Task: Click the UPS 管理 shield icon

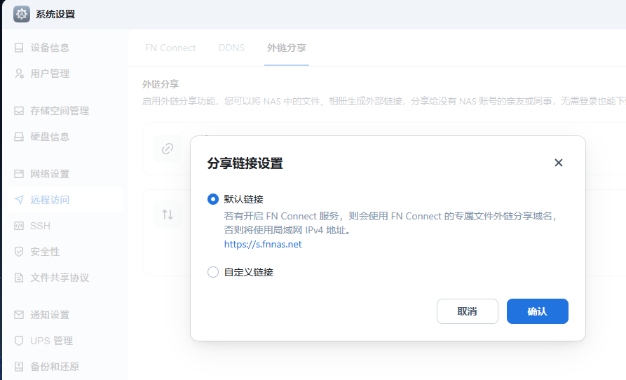Action: pyautogui.click(x=19, y=341)
